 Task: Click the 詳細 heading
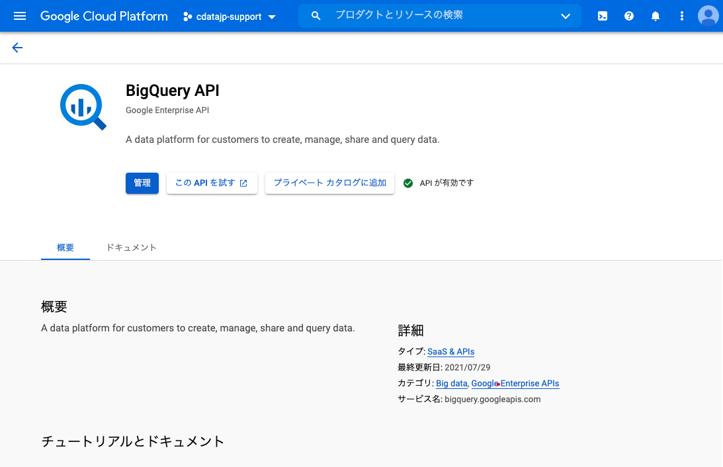coord(410,331)
